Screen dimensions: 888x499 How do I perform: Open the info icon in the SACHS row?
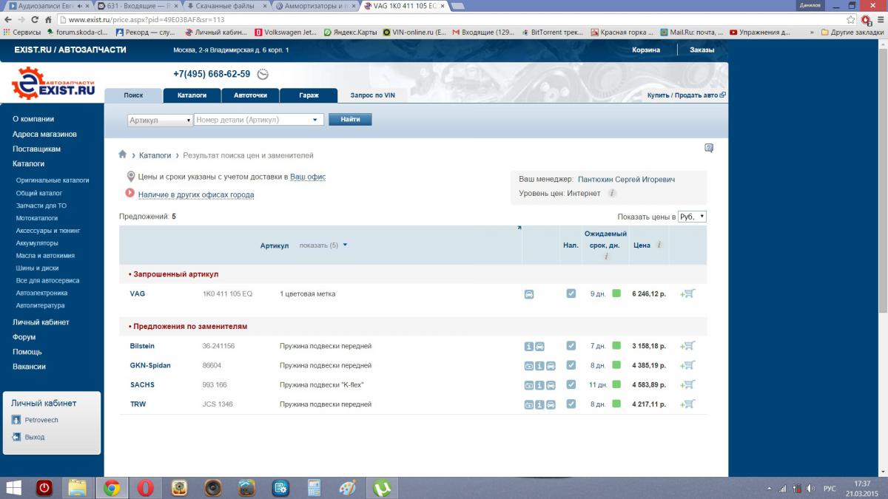point(540,384)
